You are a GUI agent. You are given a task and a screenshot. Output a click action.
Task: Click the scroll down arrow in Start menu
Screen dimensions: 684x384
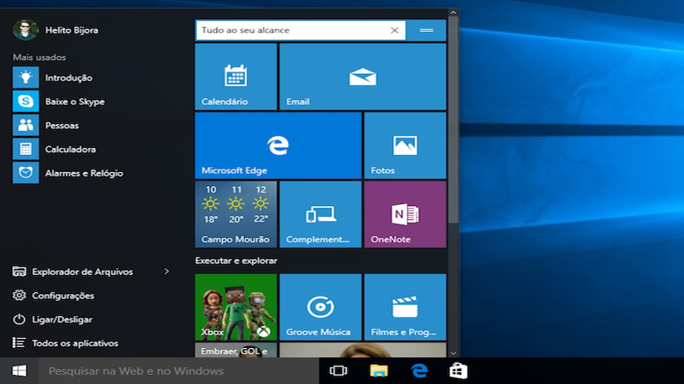(453, 353)
